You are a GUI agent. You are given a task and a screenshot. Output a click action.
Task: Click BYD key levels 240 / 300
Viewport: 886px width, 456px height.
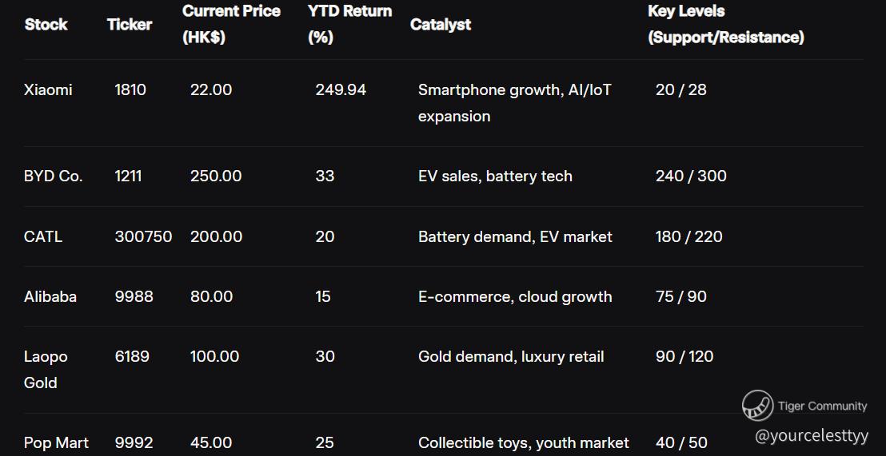(691, 176)
